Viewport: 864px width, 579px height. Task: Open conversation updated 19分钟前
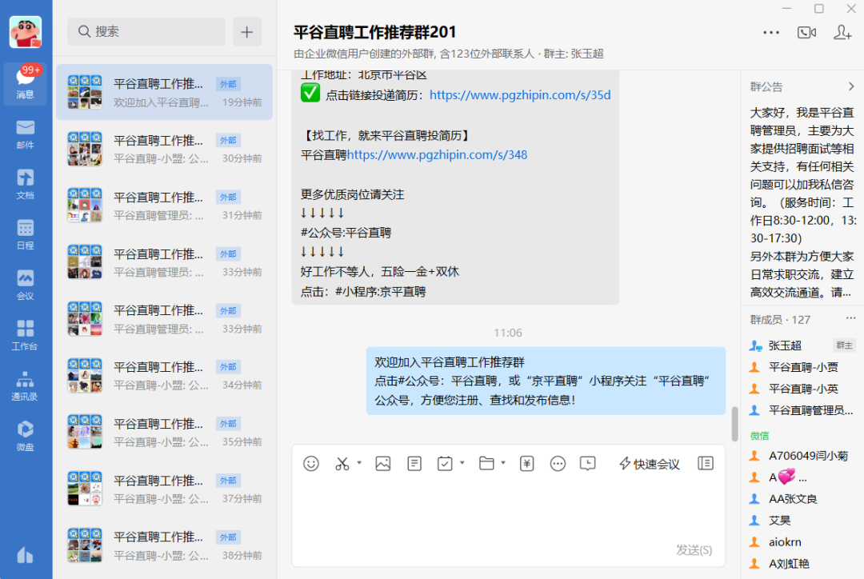coord(164,92)
